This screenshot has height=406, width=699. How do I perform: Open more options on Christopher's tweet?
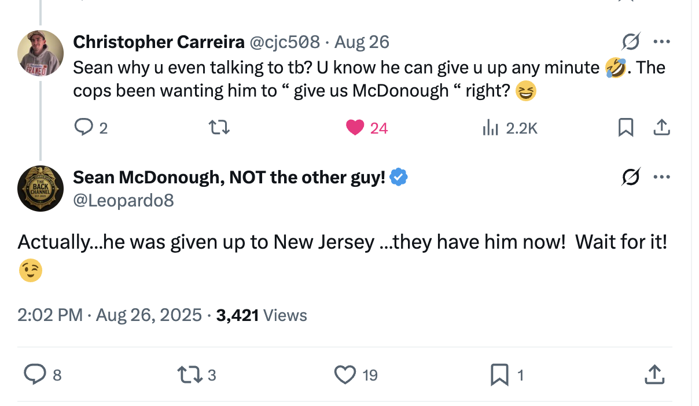661,42
